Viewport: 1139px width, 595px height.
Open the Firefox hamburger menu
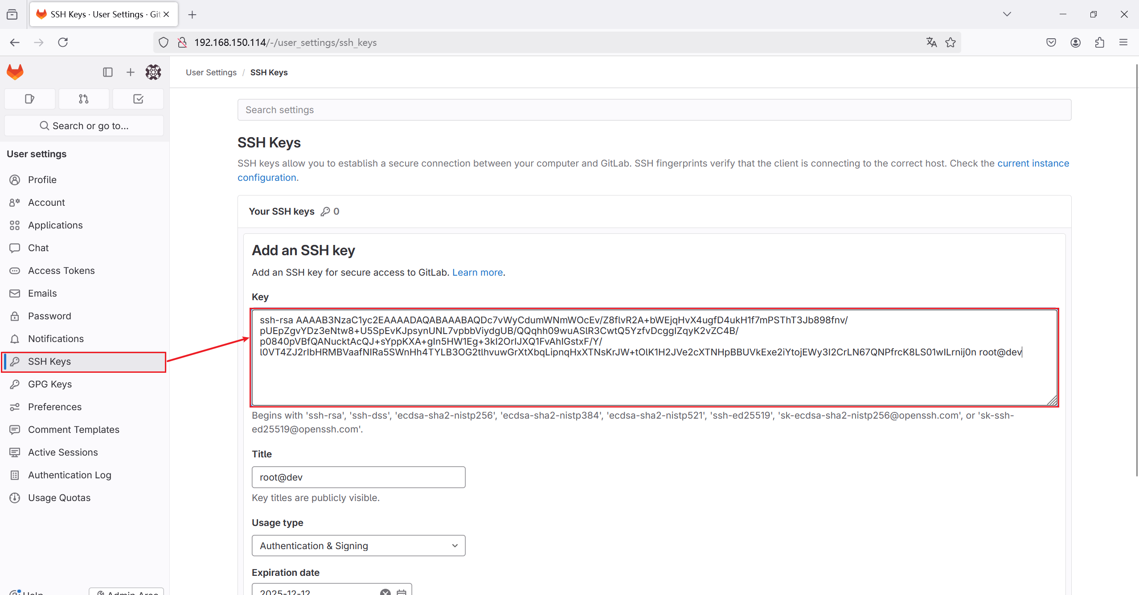(x=1123, y=42)
